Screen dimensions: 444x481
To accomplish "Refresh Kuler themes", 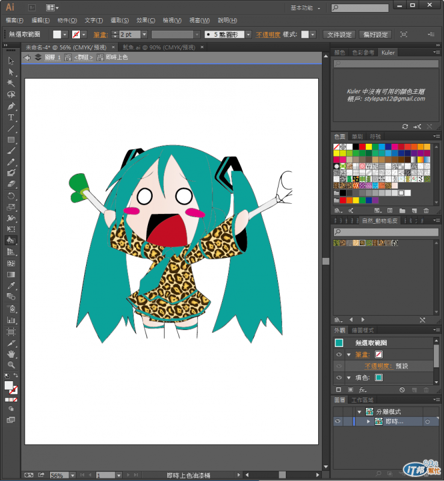I will point(405,126).
